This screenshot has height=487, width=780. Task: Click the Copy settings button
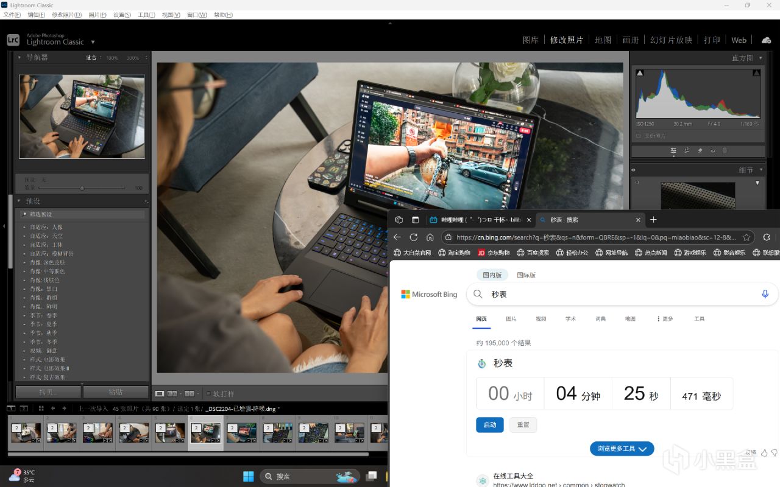[x=48, y=392]
